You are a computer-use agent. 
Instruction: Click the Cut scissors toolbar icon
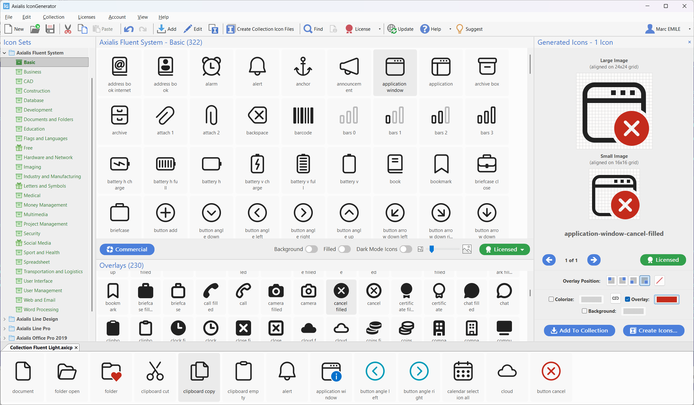coord(68,29)
